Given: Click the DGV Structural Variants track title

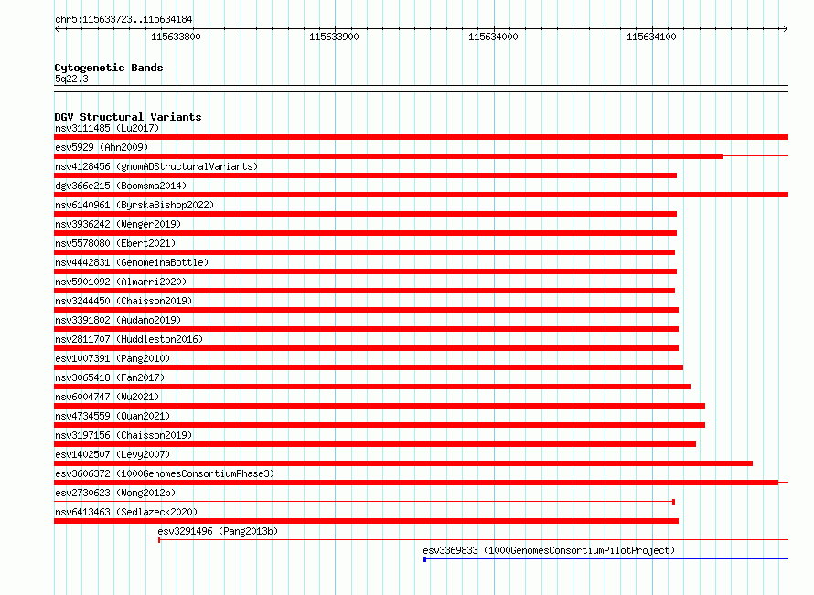Looking at the screenshot, I should click(x=128, y=117).
